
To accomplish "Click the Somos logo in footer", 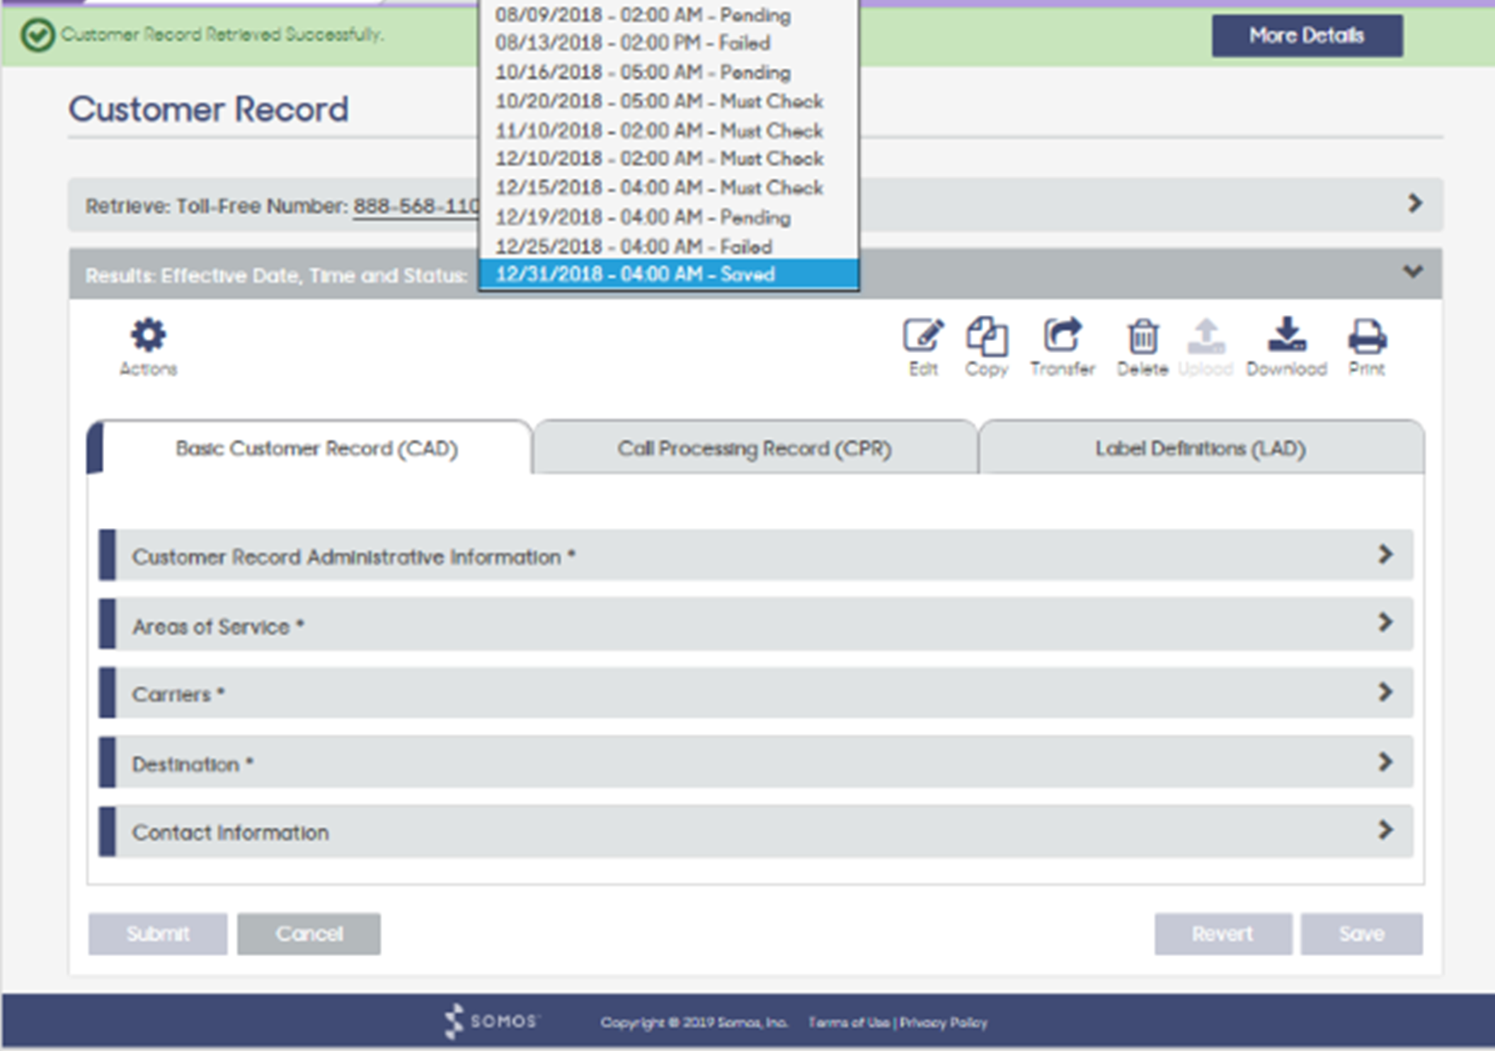I will [x=492, y=1021].
